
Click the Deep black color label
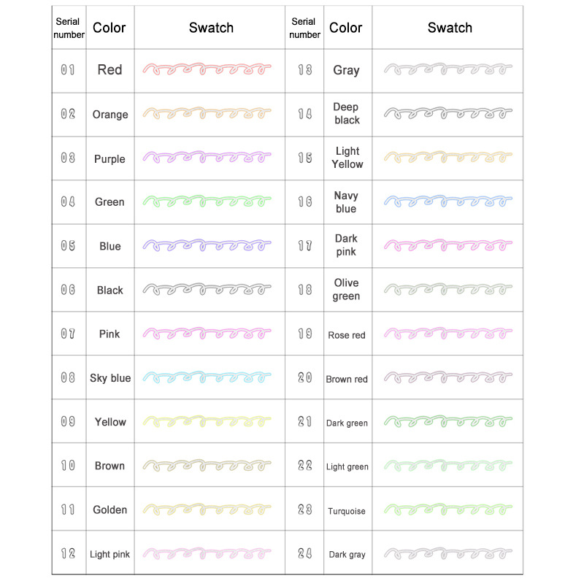pyautogui.click(x=347, y=114)
